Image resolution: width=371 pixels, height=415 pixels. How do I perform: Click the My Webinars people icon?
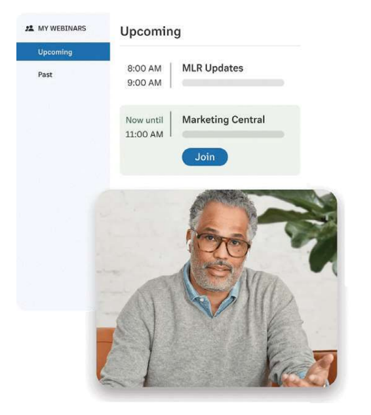[x=29, y=28]
